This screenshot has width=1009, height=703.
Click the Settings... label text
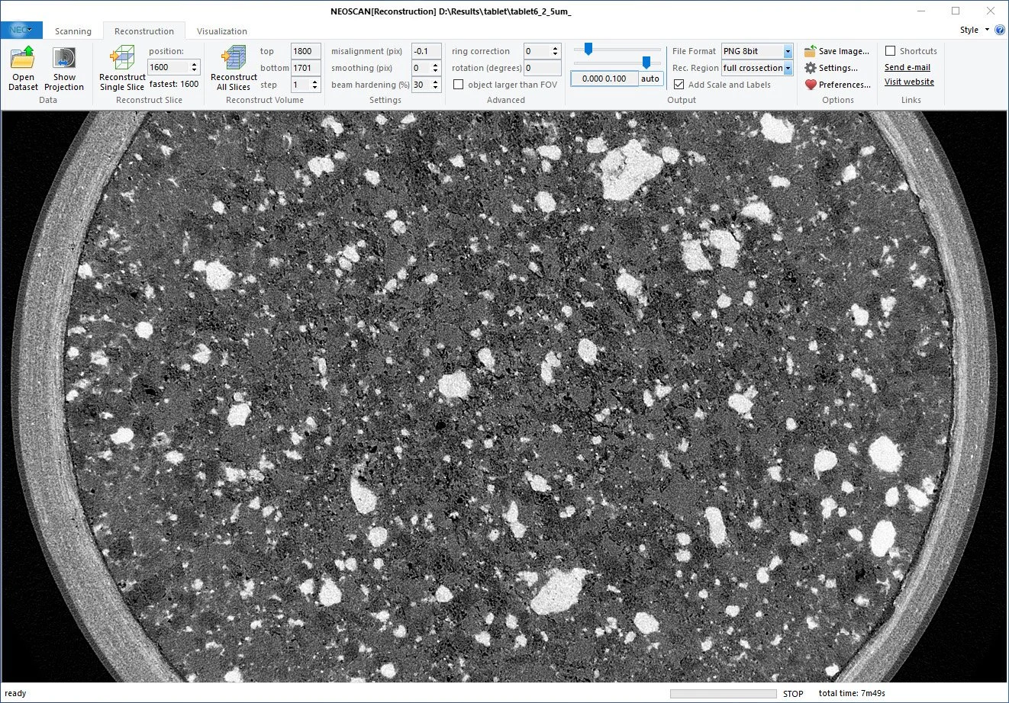[x=838, y=68]
